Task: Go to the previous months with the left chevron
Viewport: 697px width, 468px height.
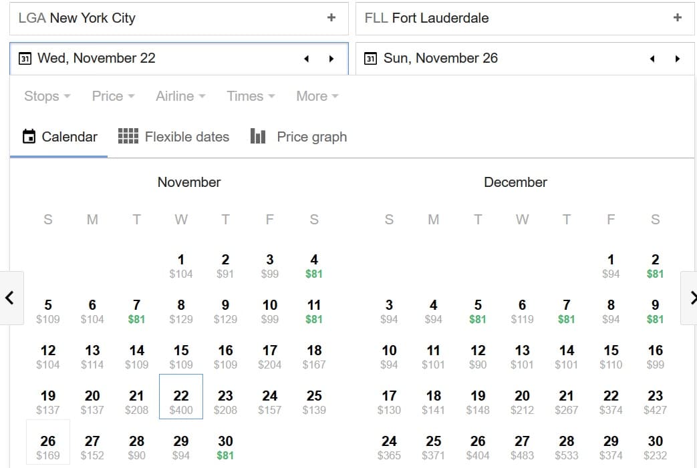Action: (11, 298)
